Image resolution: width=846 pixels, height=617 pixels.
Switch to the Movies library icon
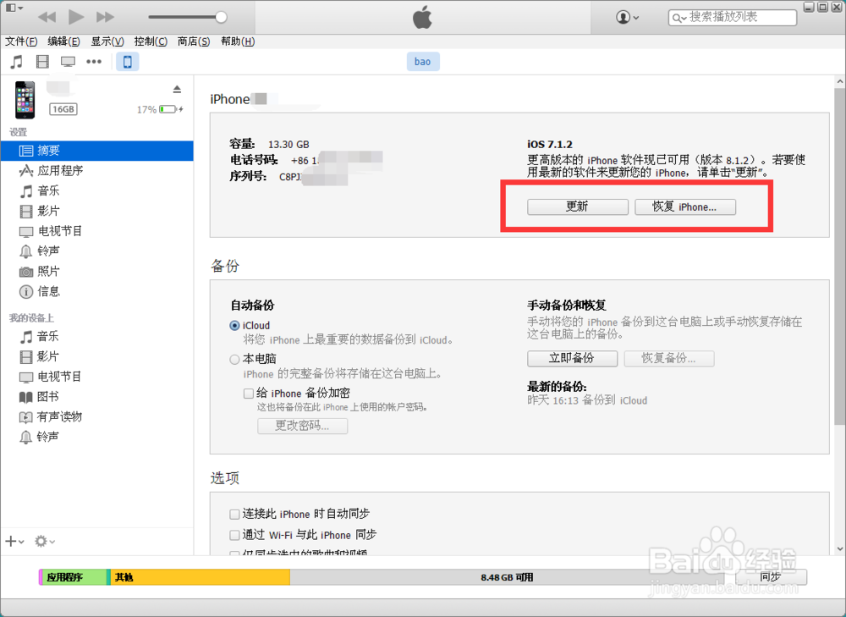click(42, 62)
